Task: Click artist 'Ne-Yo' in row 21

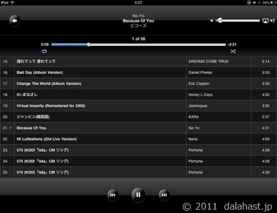Action: [x=194, y=128]
